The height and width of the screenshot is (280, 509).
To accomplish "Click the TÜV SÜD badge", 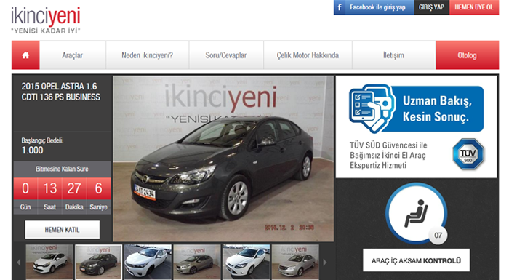I will pyautogui.click(x=468, y=154).
